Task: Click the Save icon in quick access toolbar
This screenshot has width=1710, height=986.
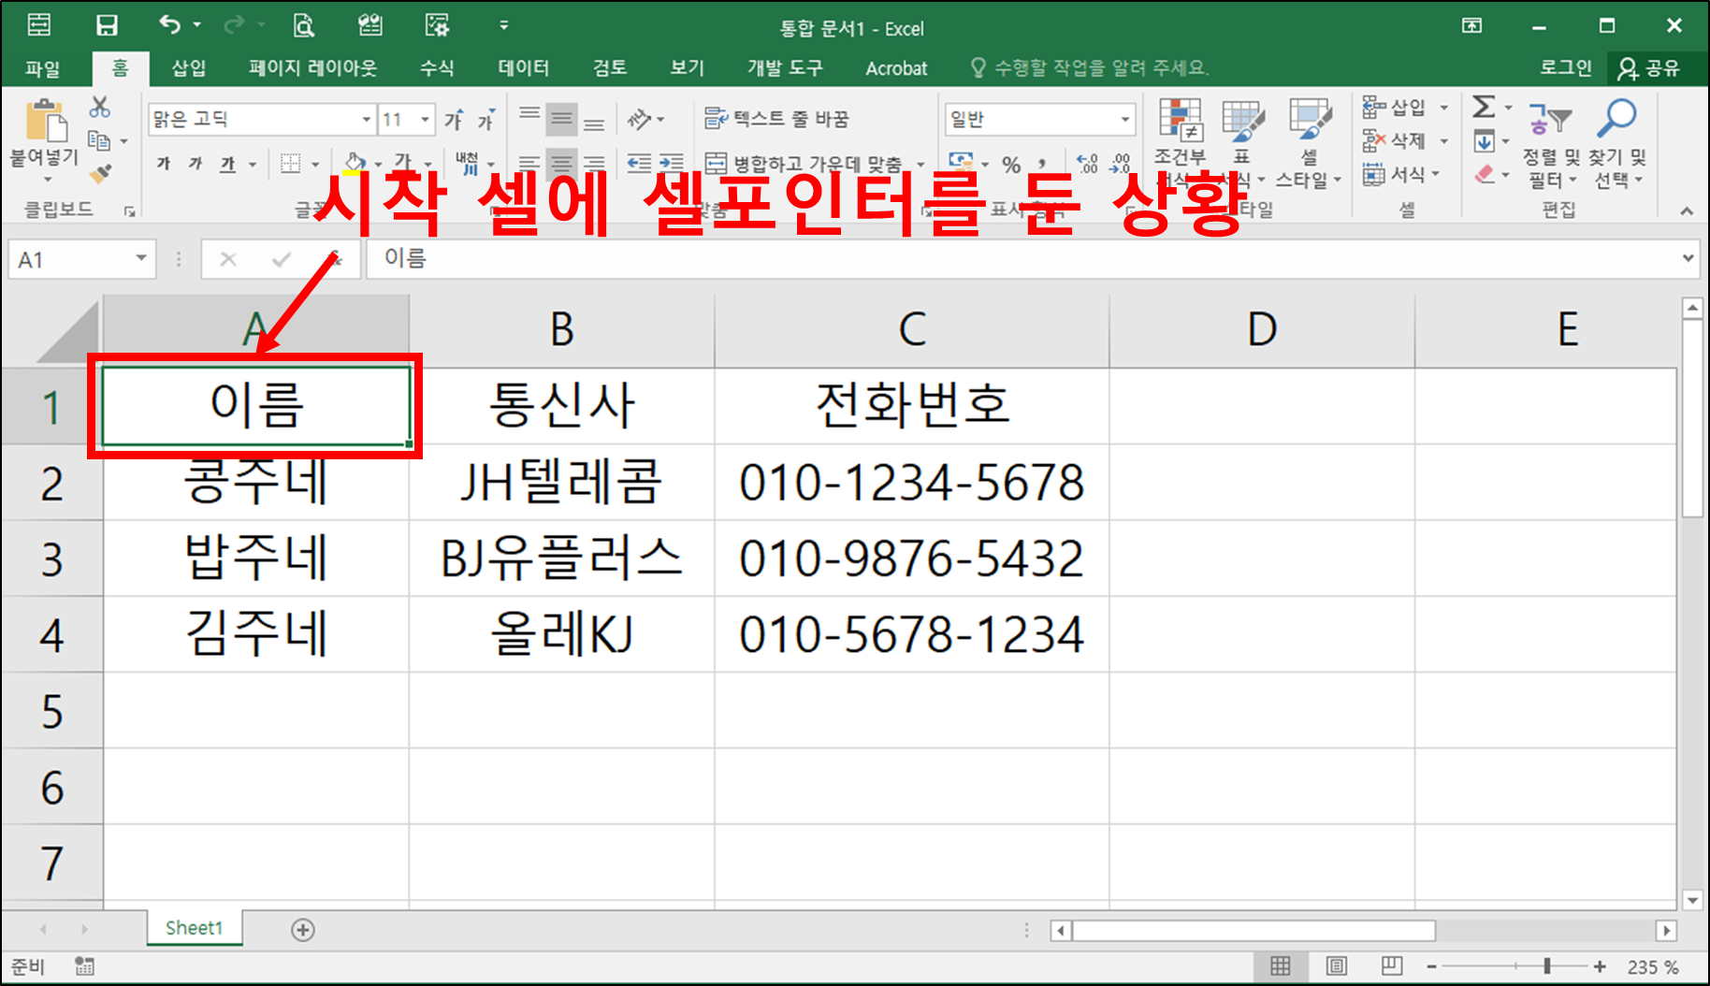Action: tap(108, 25)
